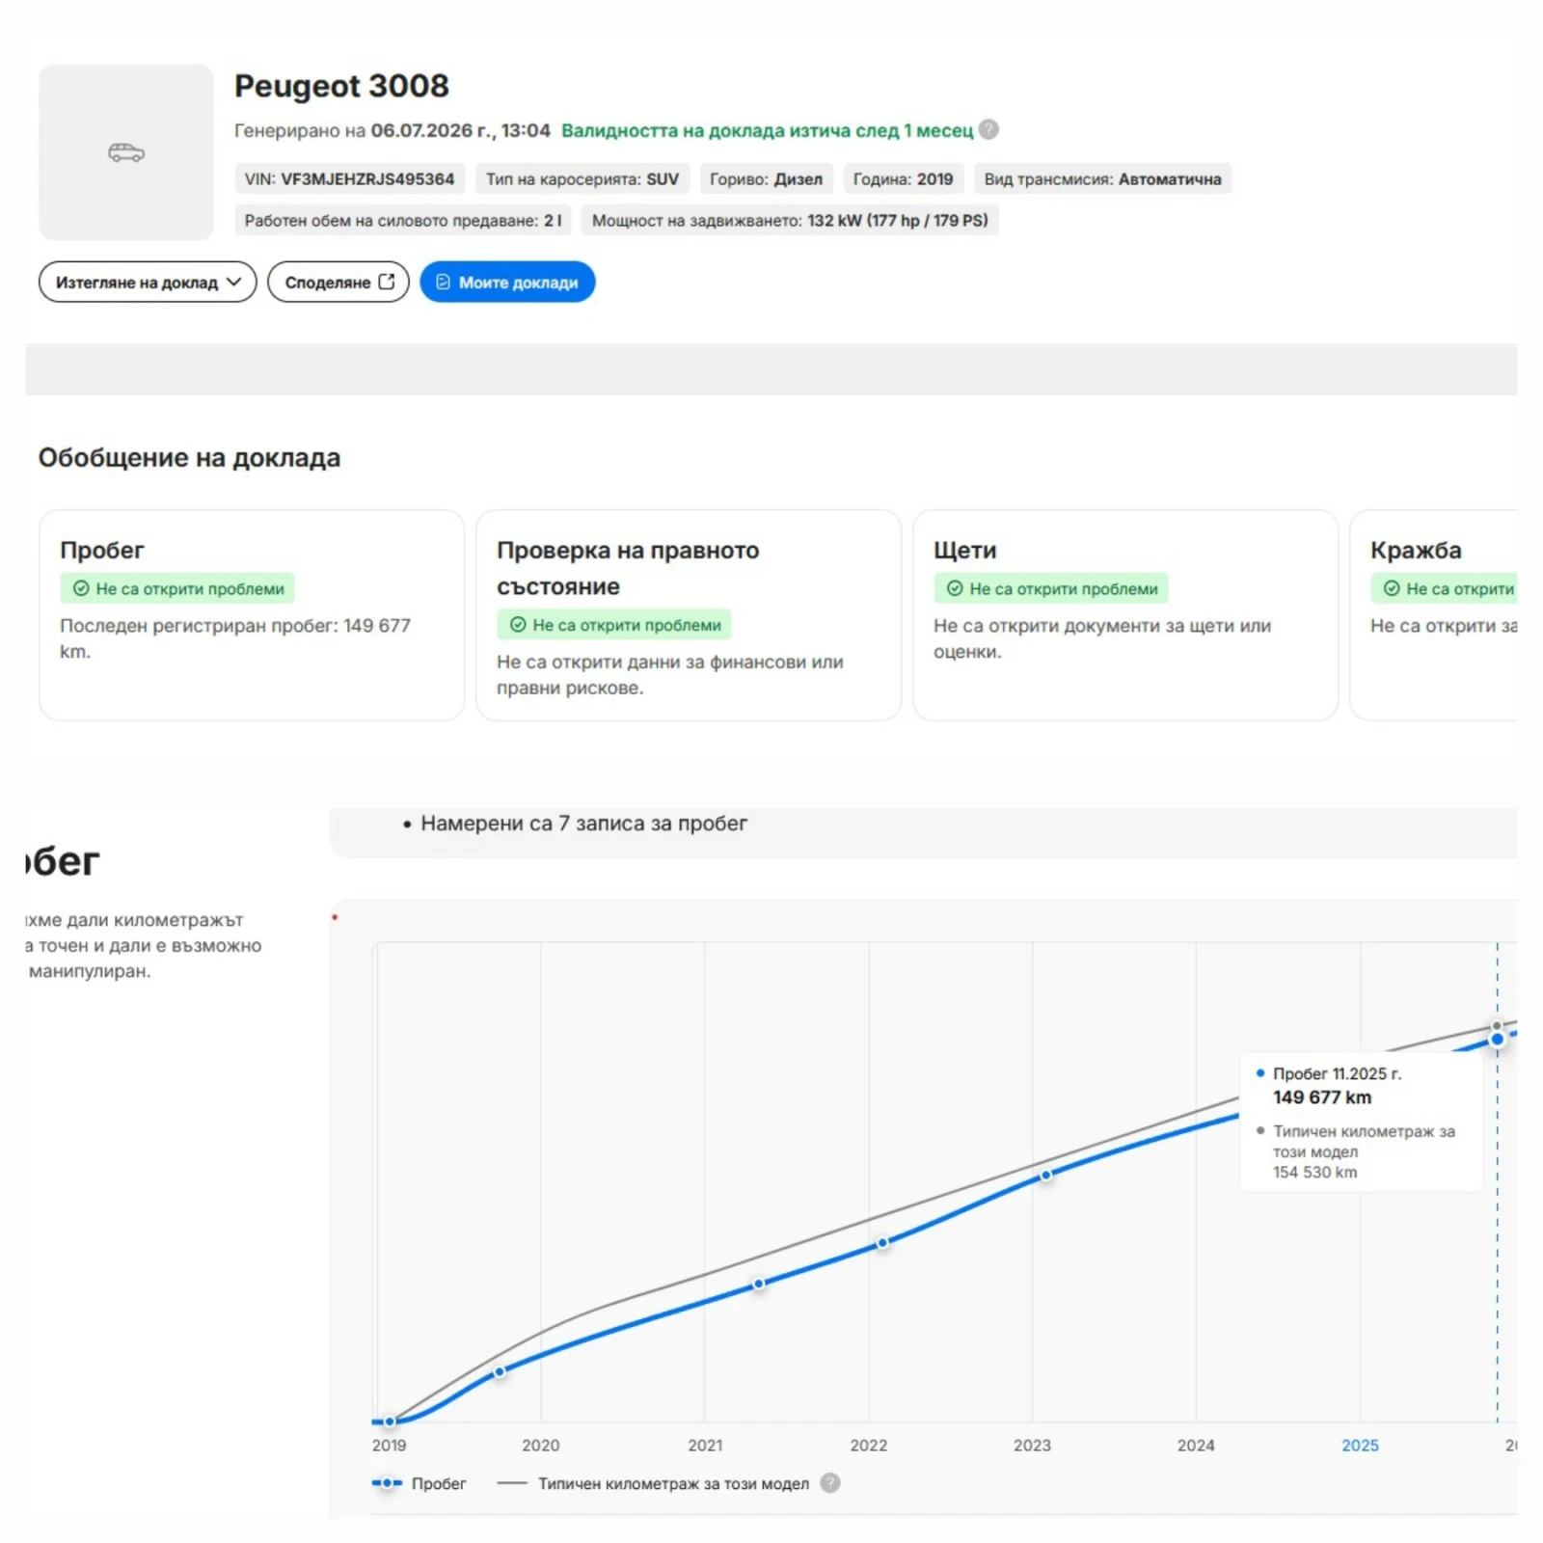The width and height of the screenshot is (1543, 1543).
Task: Click the 2024 axis label
Action: [x=1196, y=1445]
